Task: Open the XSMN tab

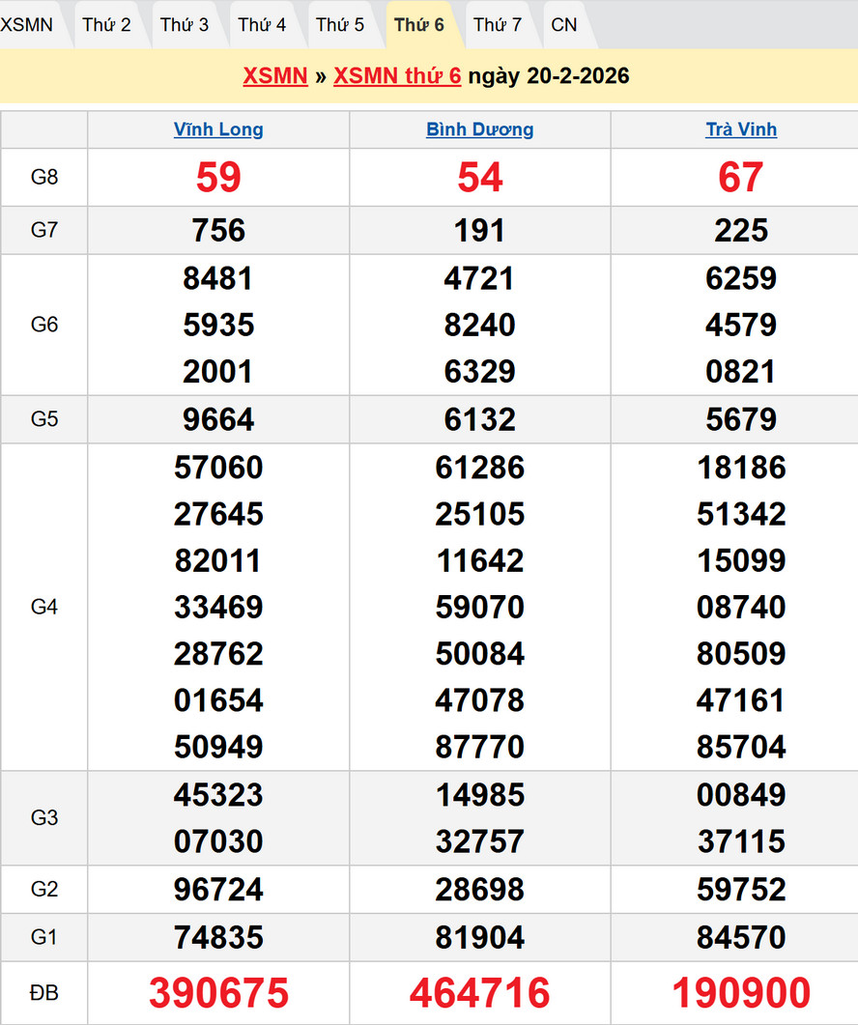Action: pos(27,24)
